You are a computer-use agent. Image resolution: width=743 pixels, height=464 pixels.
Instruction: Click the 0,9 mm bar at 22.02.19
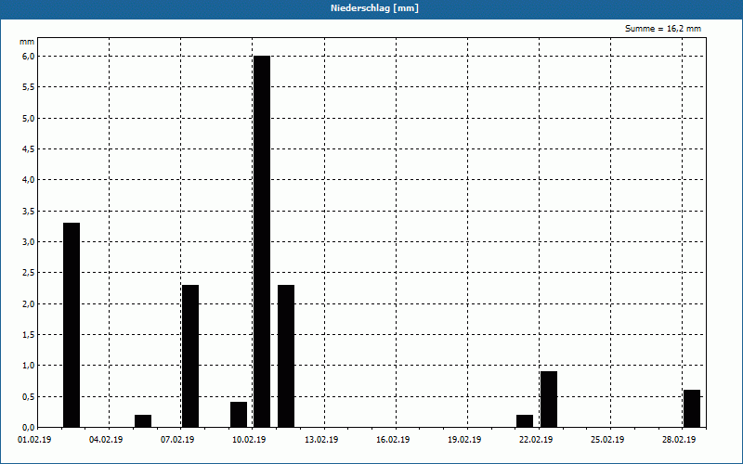click(549, 399)
